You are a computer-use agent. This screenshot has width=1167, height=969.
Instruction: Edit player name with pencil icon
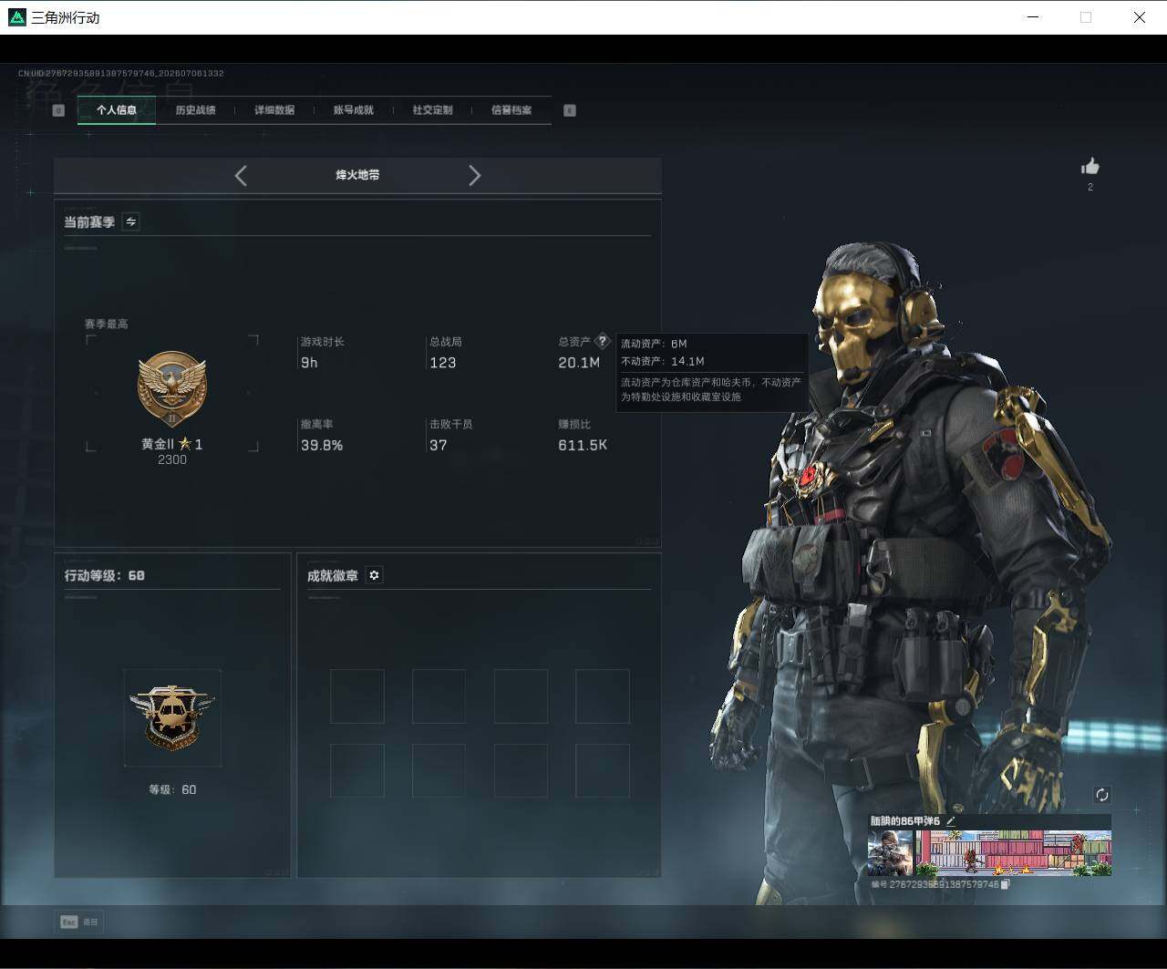click(x=951, y=820)
